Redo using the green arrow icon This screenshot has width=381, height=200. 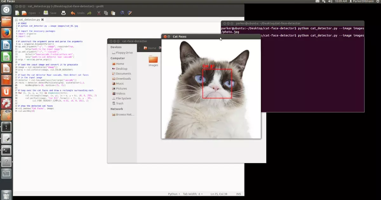pos(90,13)
